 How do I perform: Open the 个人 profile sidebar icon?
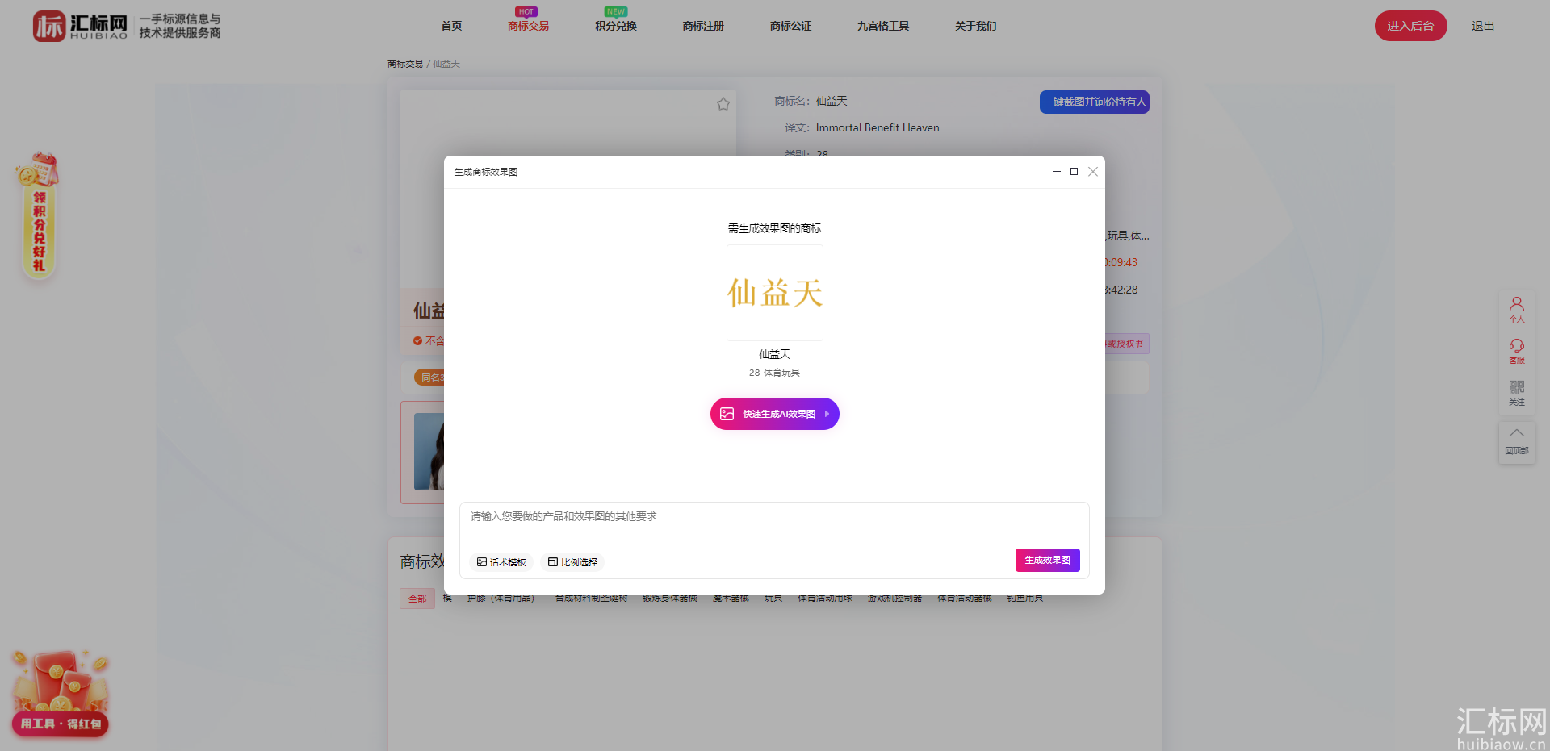click(x=1517, y=310)
